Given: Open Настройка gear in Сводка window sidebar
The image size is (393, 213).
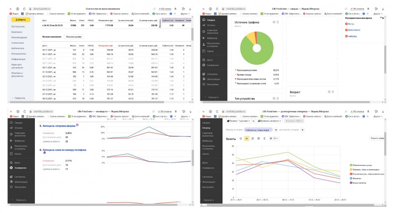Looking at the screenshot, I should [x=204, y=84].
